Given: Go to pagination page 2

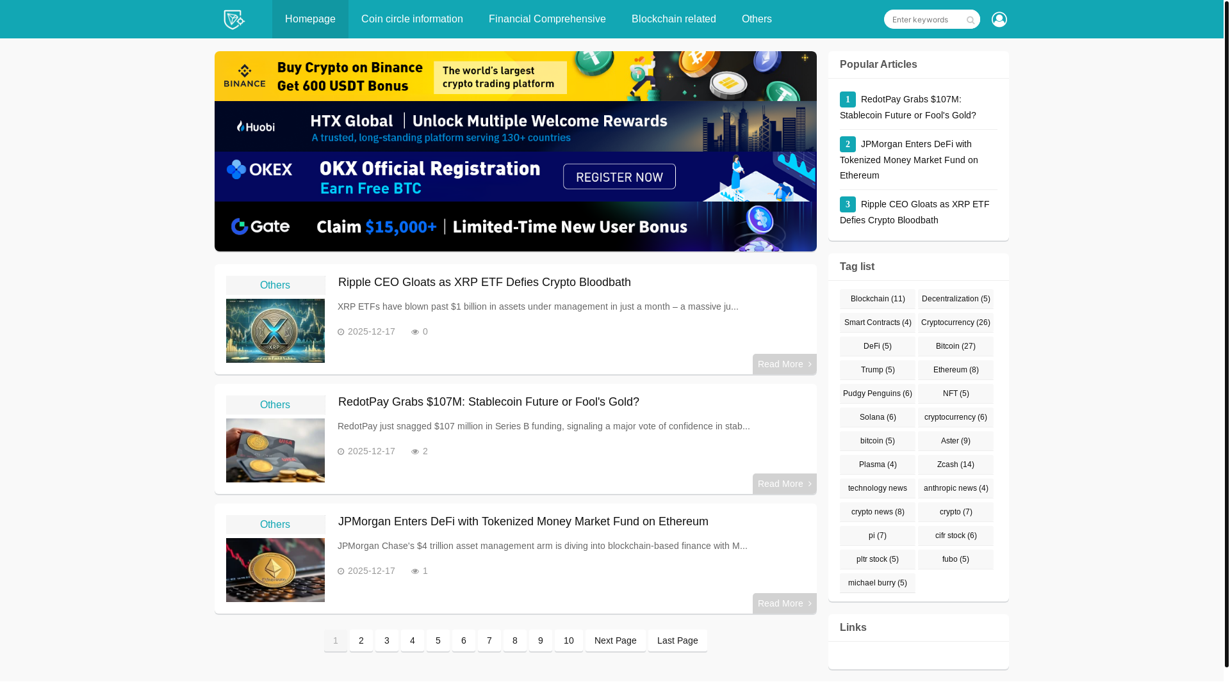Looking at the screenshot, I should point(361,640).
